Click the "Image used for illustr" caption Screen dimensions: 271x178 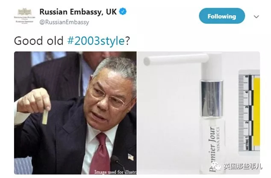pos(115,172)
